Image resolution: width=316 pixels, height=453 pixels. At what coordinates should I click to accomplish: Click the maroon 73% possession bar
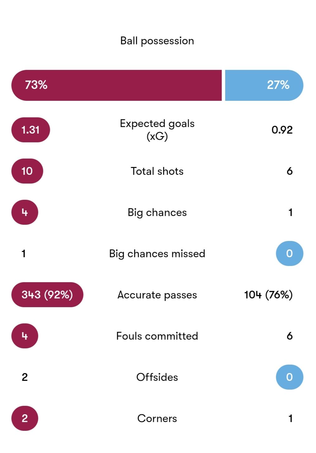coord(117,85)
